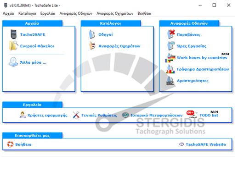Click the Δραστηριότητες icon
Screen dimensions: 244x171
click(170, 80)
